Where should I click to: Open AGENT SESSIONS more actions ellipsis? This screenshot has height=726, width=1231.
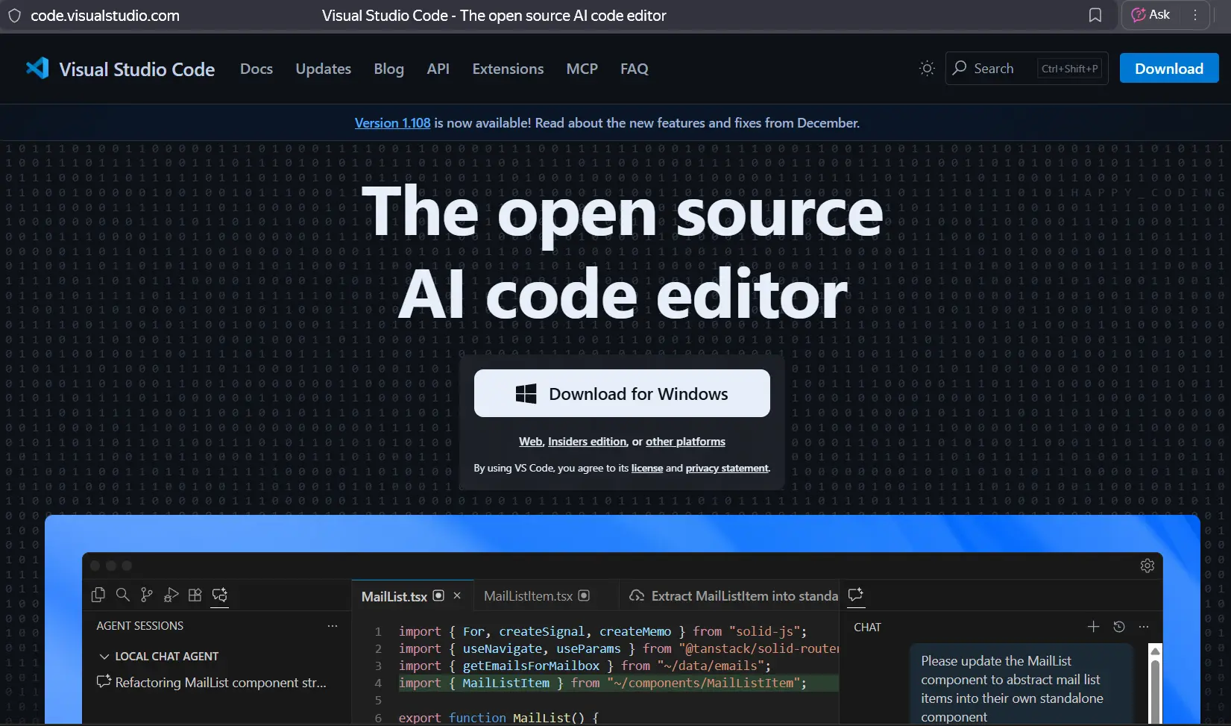(x=333, y=626)
